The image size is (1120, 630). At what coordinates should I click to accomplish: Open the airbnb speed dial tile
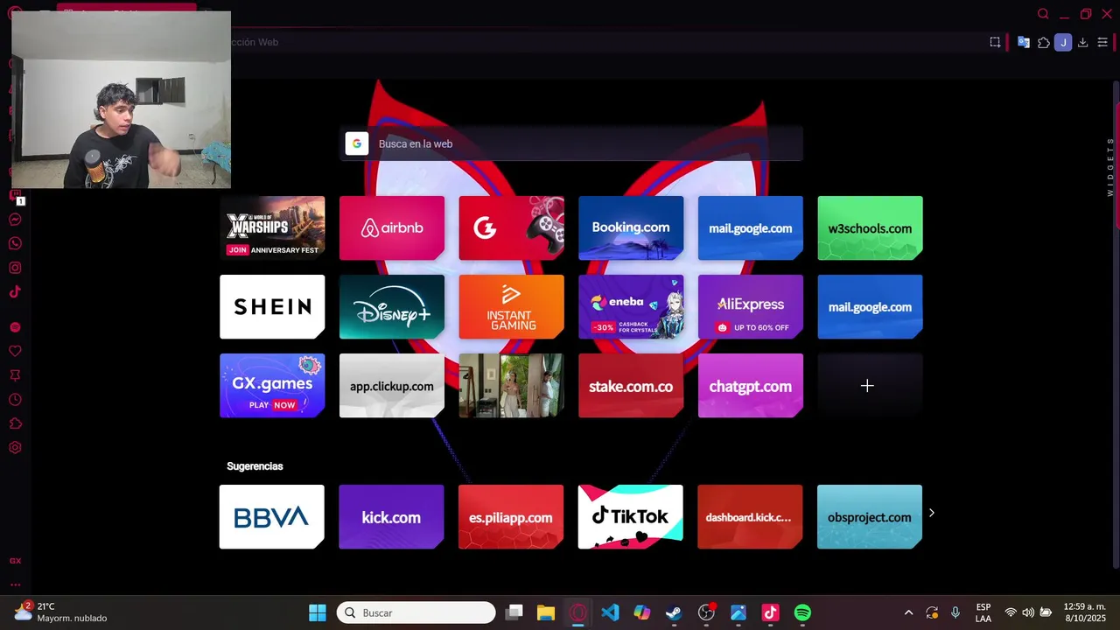pyautogui.click(x=392, y=227)
